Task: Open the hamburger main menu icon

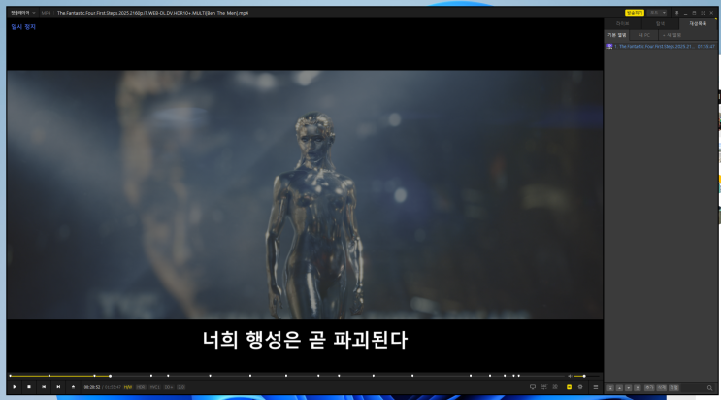Action: [x=596, y=387]
